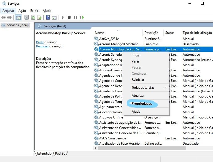The width and height of the screenshot is (213, 162).
Task: Select Atualizador de Fuso Horário service
Action: 153,144
